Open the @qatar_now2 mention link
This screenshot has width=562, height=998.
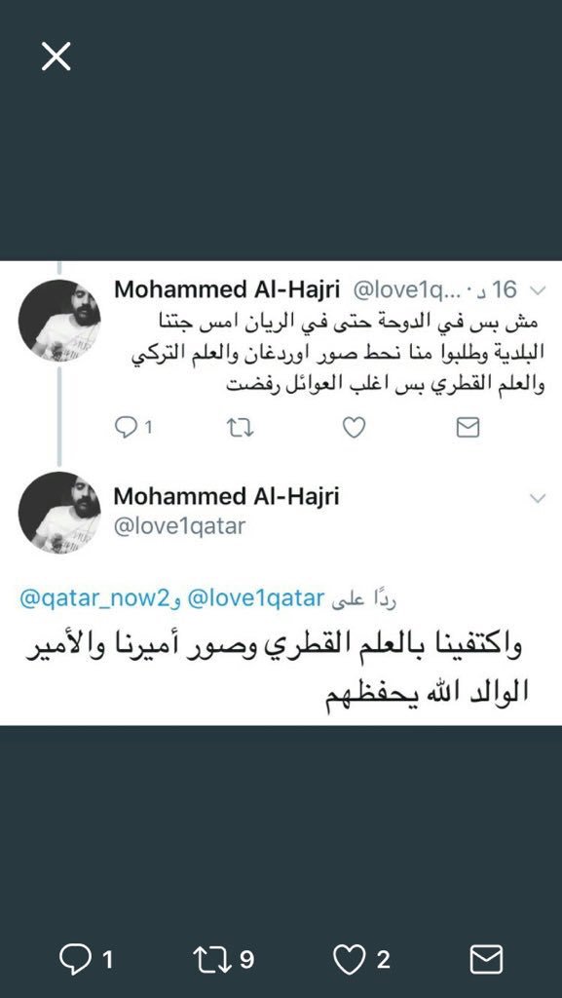pos(95,599)
